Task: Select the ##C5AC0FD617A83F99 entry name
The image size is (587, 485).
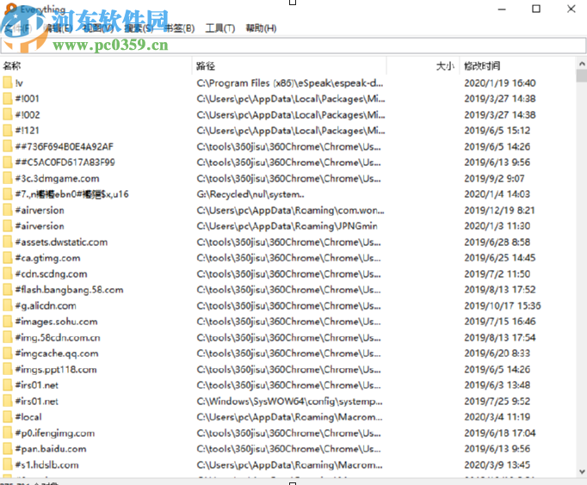Action: click(65, 163)
